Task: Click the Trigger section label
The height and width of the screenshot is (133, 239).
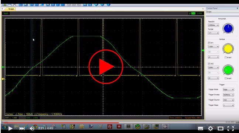Action: [x=222, y=84]
